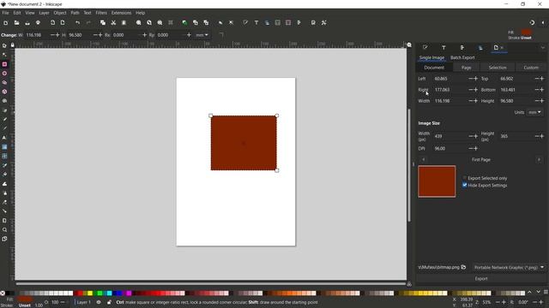Increase the Left value with plus button
549x308 pixels.
pos(475,79)
